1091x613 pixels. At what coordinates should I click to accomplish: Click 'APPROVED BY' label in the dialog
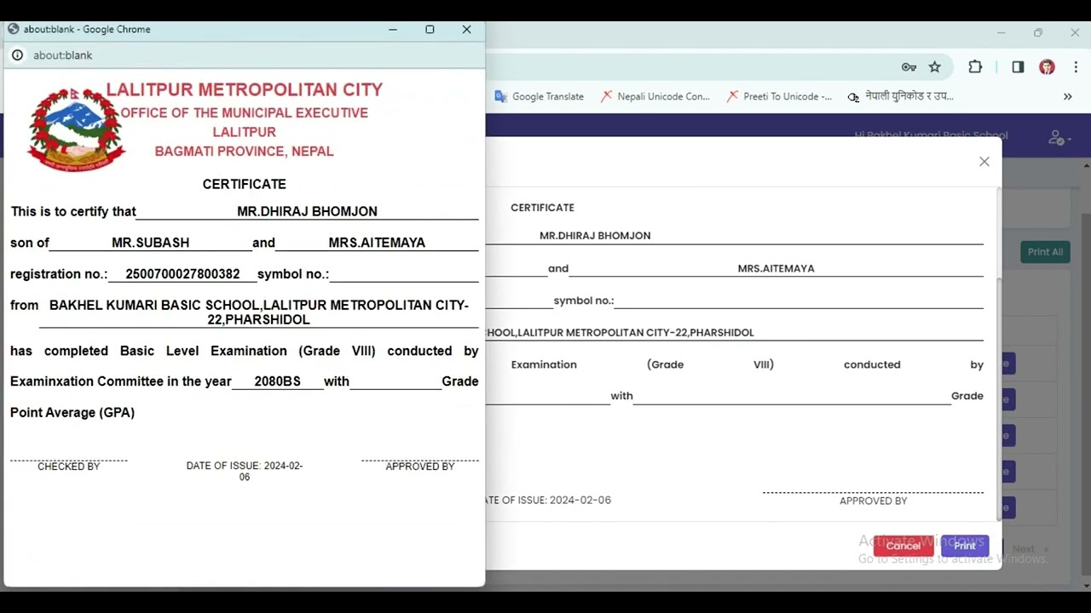pyautogui.click(x=873, y=501)
